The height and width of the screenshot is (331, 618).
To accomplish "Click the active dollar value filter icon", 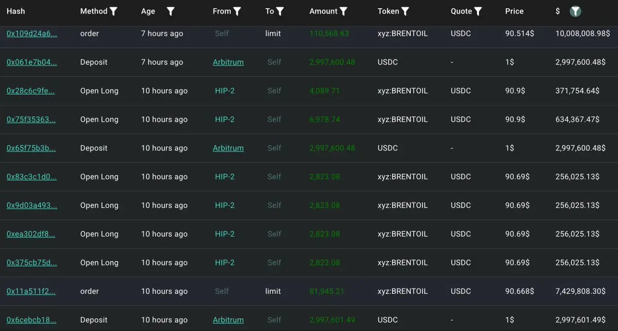I will pyautogui.click(x=575, y=11).
